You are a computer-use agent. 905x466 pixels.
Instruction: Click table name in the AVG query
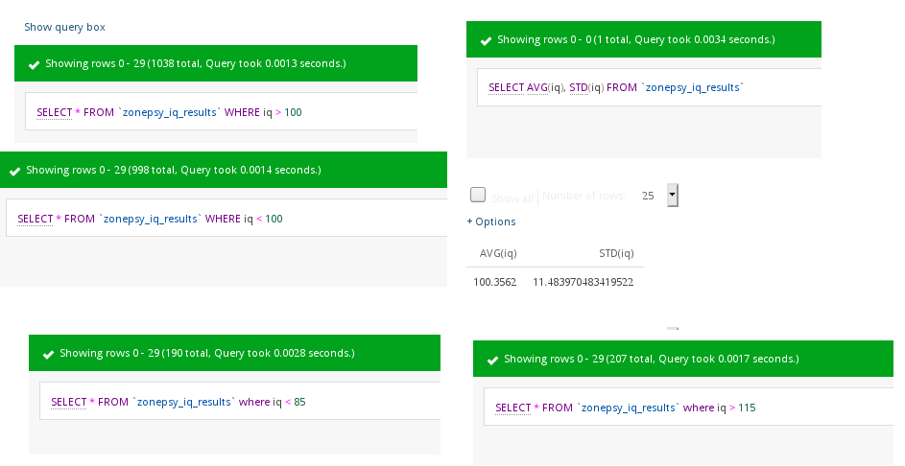[694, 87]
